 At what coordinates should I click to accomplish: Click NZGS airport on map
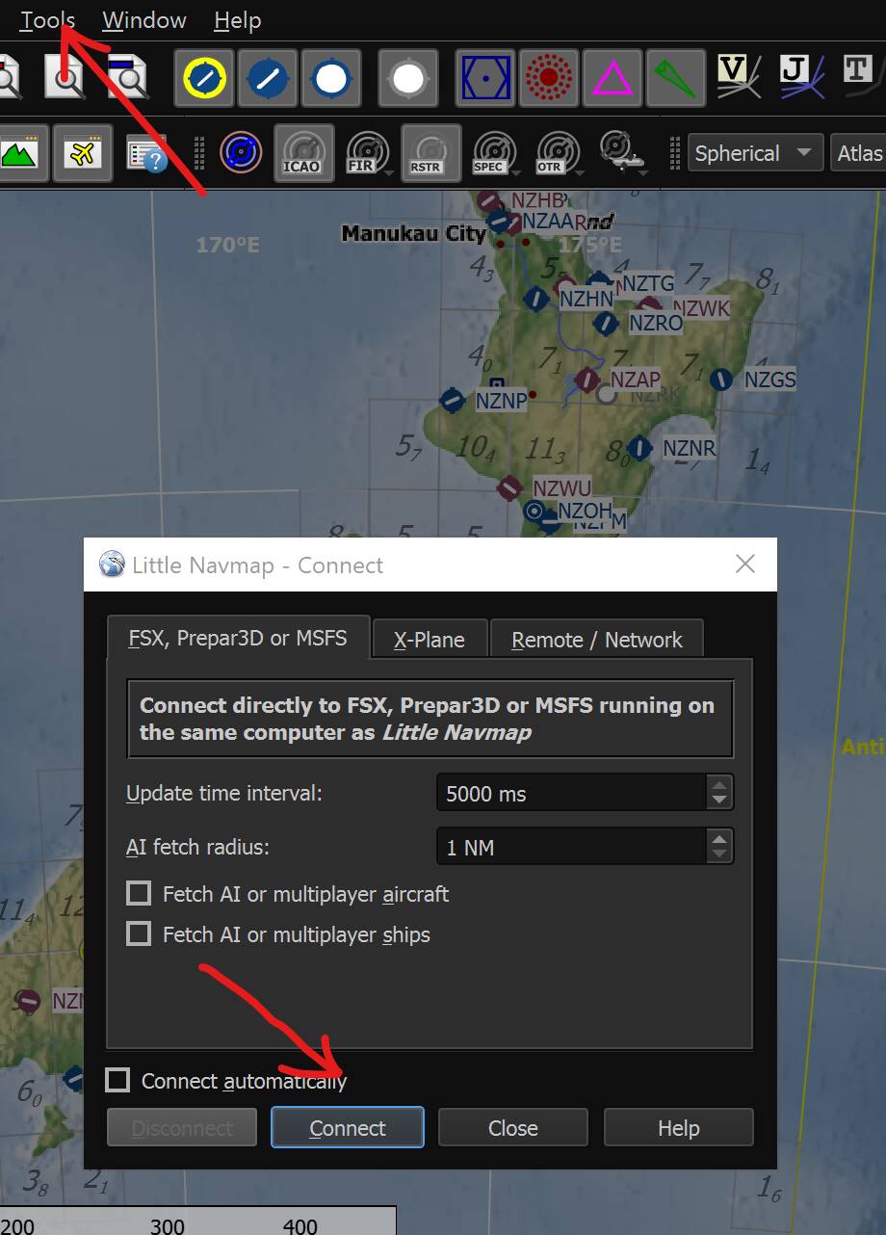(x=720, y=380)
